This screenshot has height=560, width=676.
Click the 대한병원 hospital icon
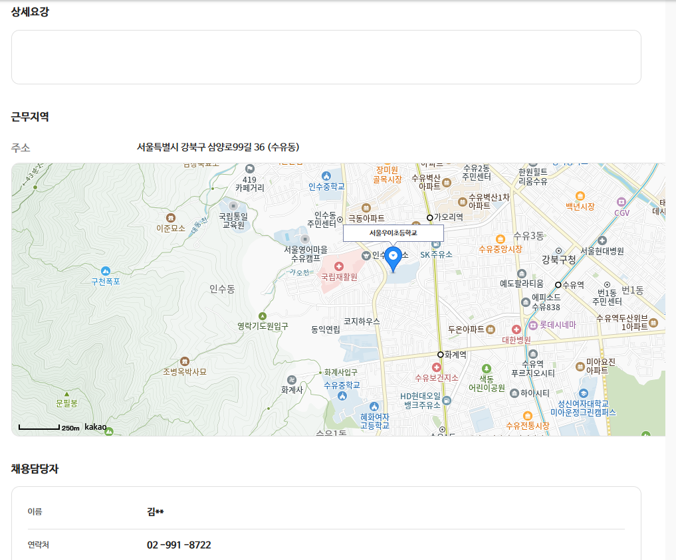click(516, 329)
